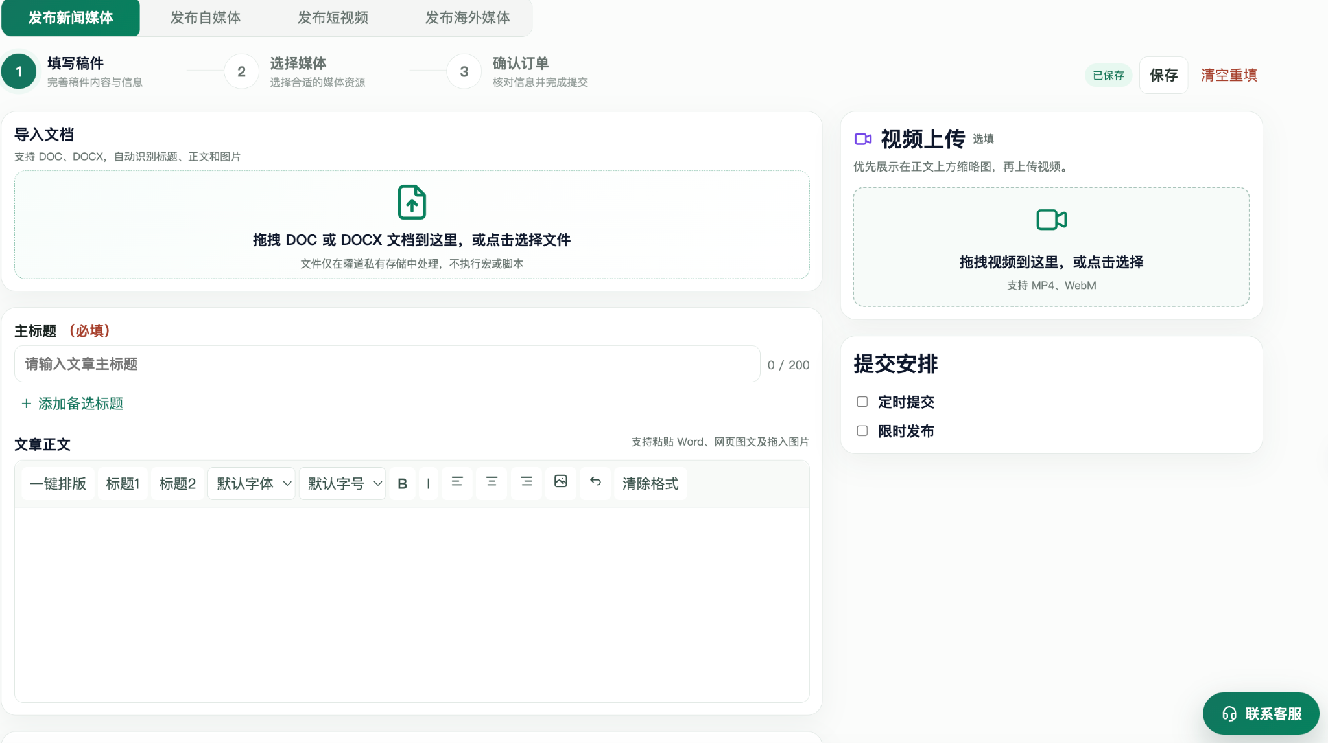Click the 提交安排 heading
This screenshot has width=1328, height=743.
tap(895, 363)
